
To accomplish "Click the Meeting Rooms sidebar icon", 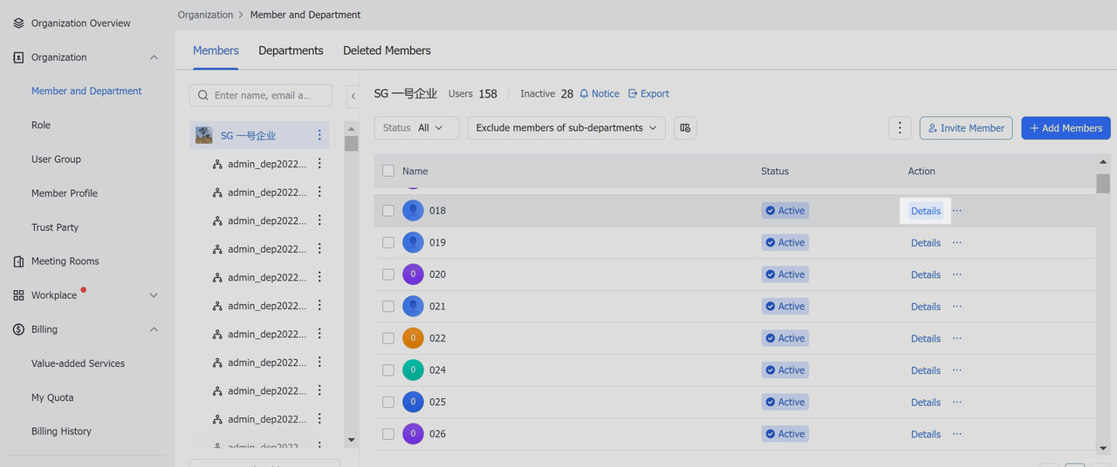I will click(x=19, y=261).
